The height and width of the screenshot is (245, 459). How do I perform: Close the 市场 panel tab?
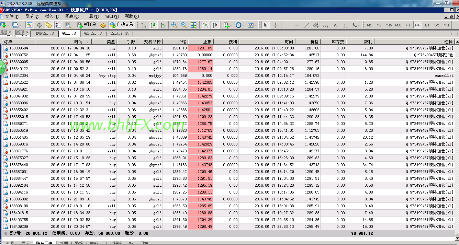tap(10, 33)
